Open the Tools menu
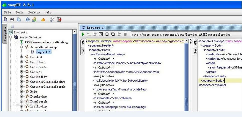This screenshot has height=117, width=242. pyautogui.click(x=20, y=12)
